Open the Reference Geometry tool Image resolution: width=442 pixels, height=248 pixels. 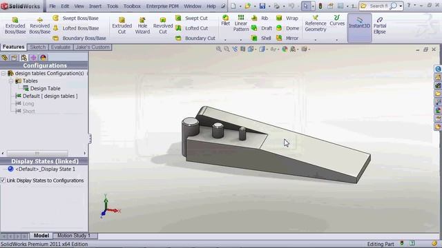316,23
